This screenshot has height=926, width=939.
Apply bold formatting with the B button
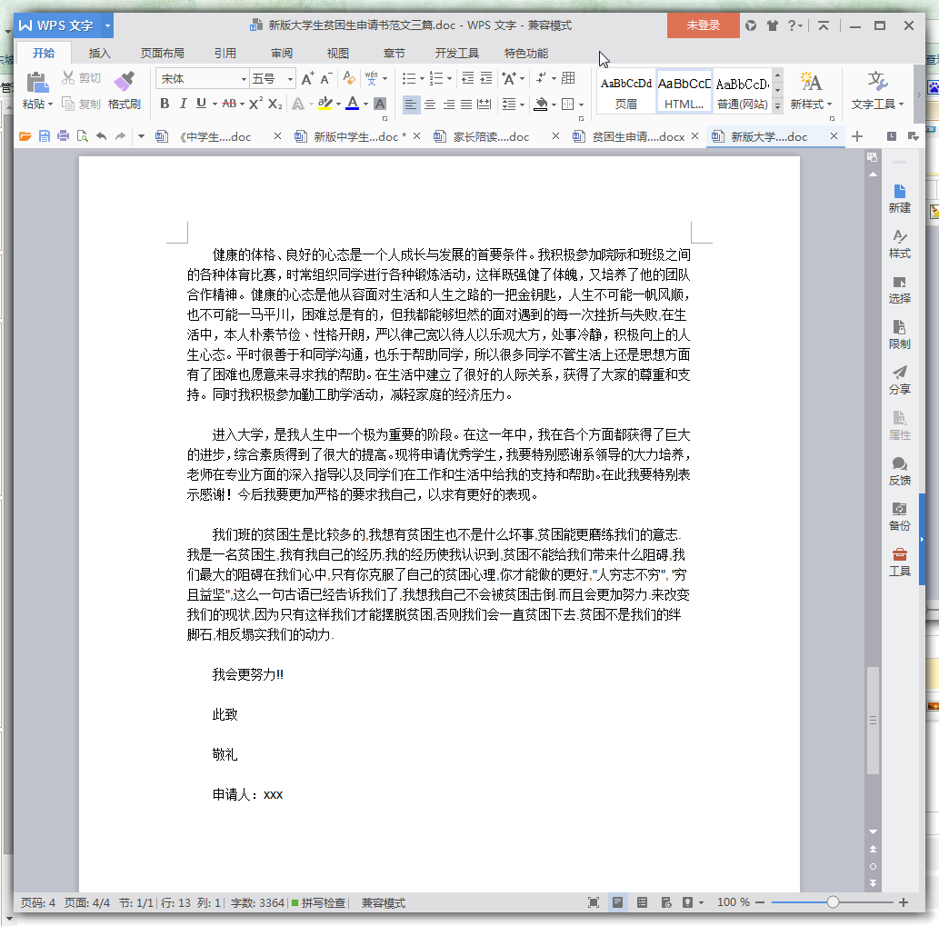[165, 104]
